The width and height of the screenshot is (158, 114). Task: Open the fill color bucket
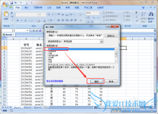click(39, 21)
